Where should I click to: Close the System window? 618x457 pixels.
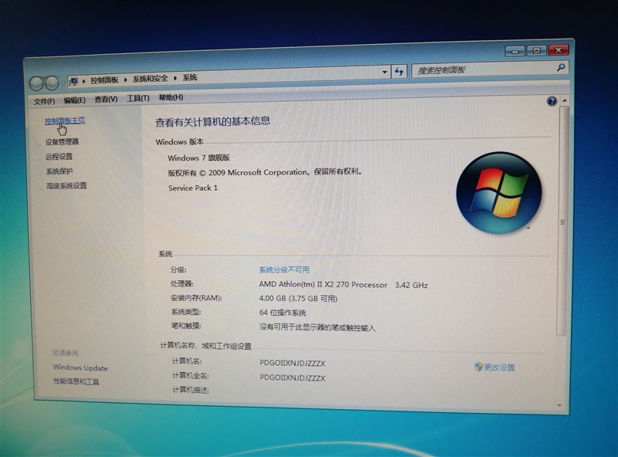[559, 49]
